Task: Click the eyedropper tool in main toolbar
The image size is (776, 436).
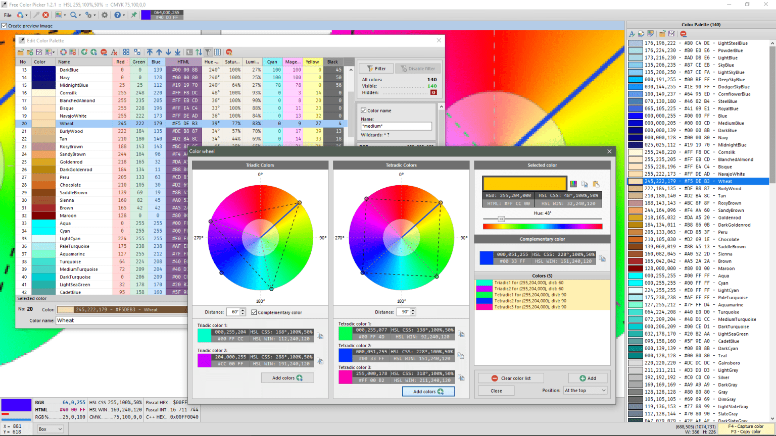Action: (x=36, y=15)
